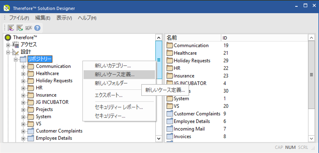Click the Invoices category icon in the list

tap(170, 137)
